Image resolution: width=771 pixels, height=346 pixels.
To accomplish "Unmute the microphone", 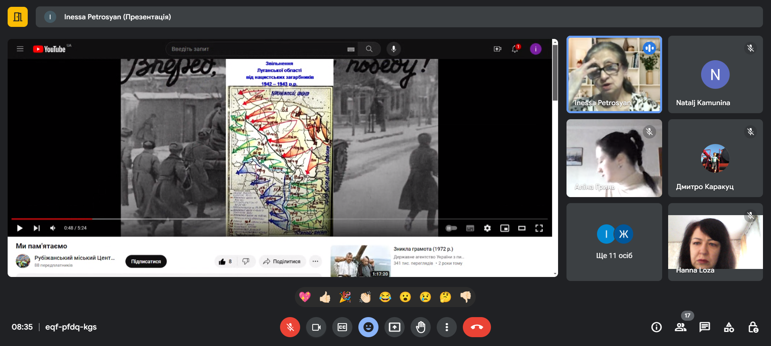I will click(x=290, y=327).
